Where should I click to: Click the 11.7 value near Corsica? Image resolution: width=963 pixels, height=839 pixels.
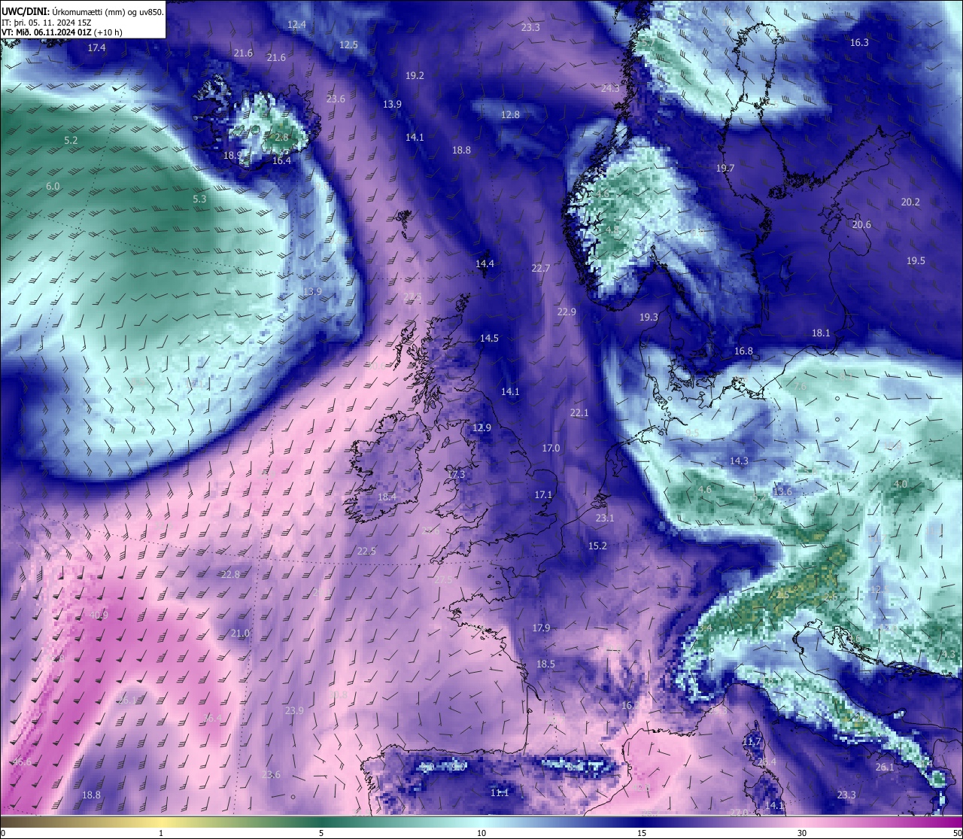pos(752,741)
